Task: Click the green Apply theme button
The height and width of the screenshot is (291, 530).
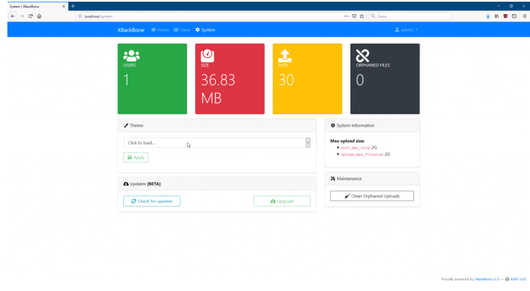Action: tap(136, 158)
